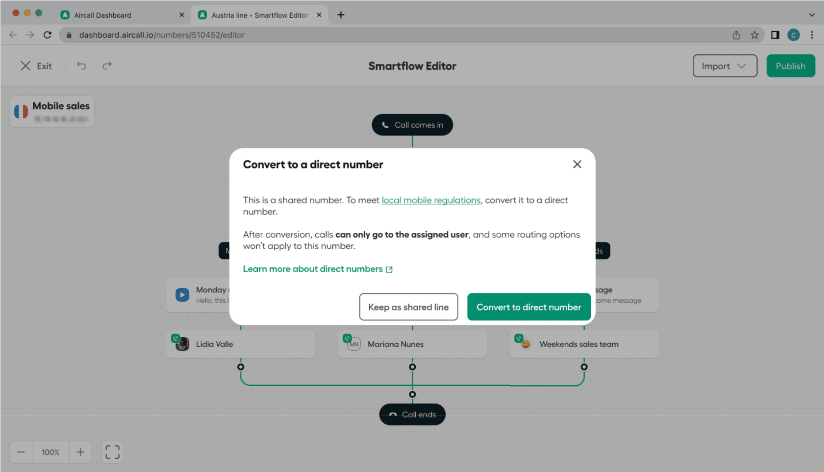Screen dimensions: 824x472
Task: Zoom in with the plus button
Action: pyautogui.click(x=80, y=452)
